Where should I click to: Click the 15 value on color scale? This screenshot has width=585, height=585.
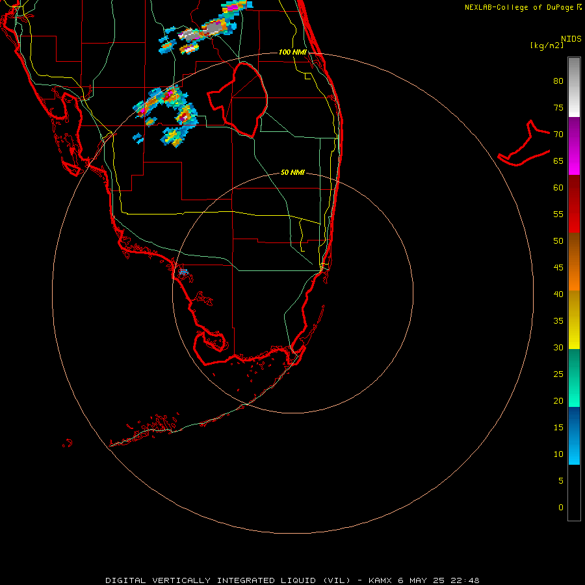pyautogui.click(x=558, y=428)
